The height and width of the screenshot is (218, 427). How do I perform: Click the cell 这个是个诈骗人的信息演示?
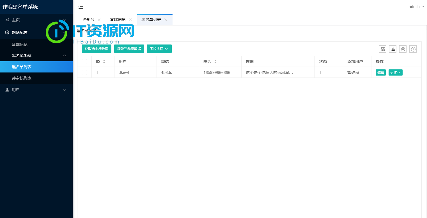[278, 72]
